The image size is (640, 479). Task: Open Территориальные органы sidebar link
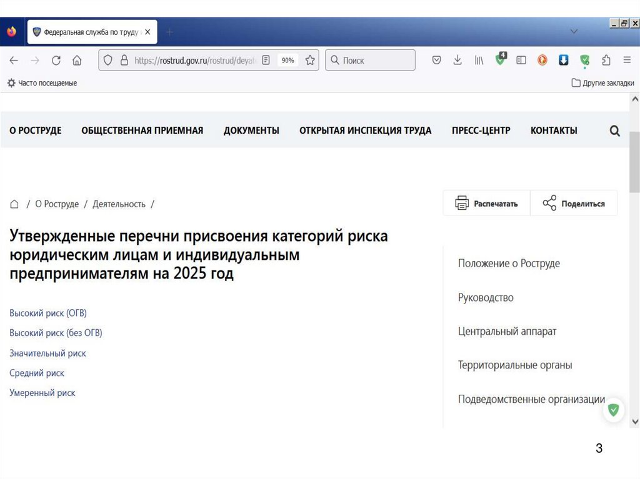coord(515,365)
